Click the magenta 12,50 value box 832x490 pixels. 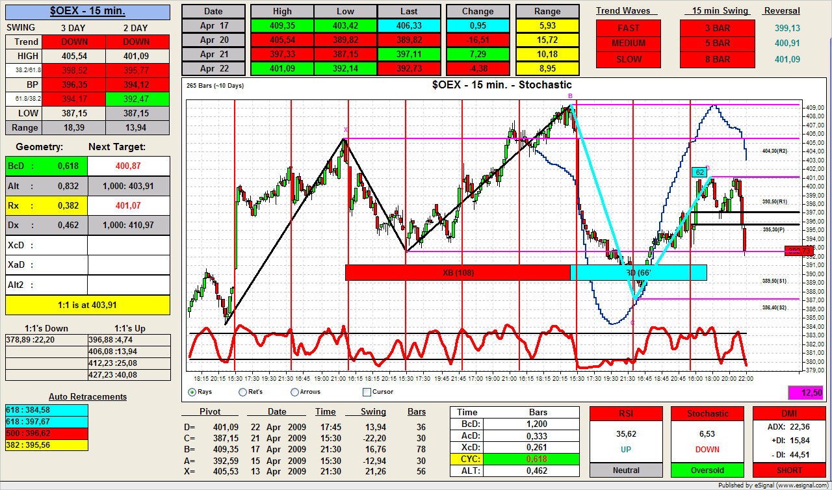click(807, 393)
